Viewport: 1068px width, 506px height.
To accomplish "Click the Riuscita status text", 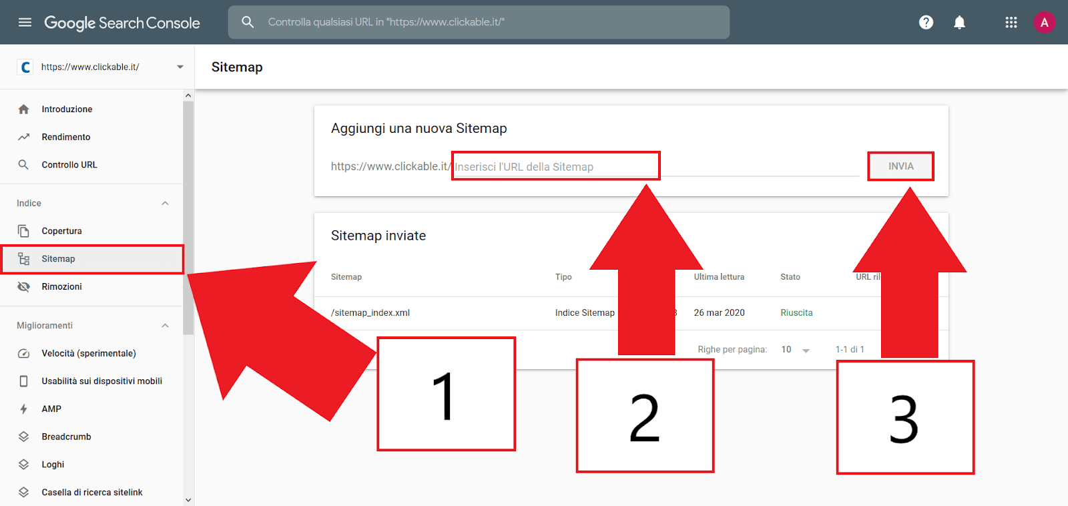I will point(796,313).
